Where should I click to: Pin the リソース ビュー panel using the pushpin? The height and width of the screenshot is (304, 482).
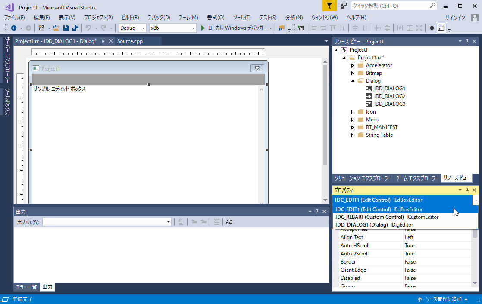(467, 41)
